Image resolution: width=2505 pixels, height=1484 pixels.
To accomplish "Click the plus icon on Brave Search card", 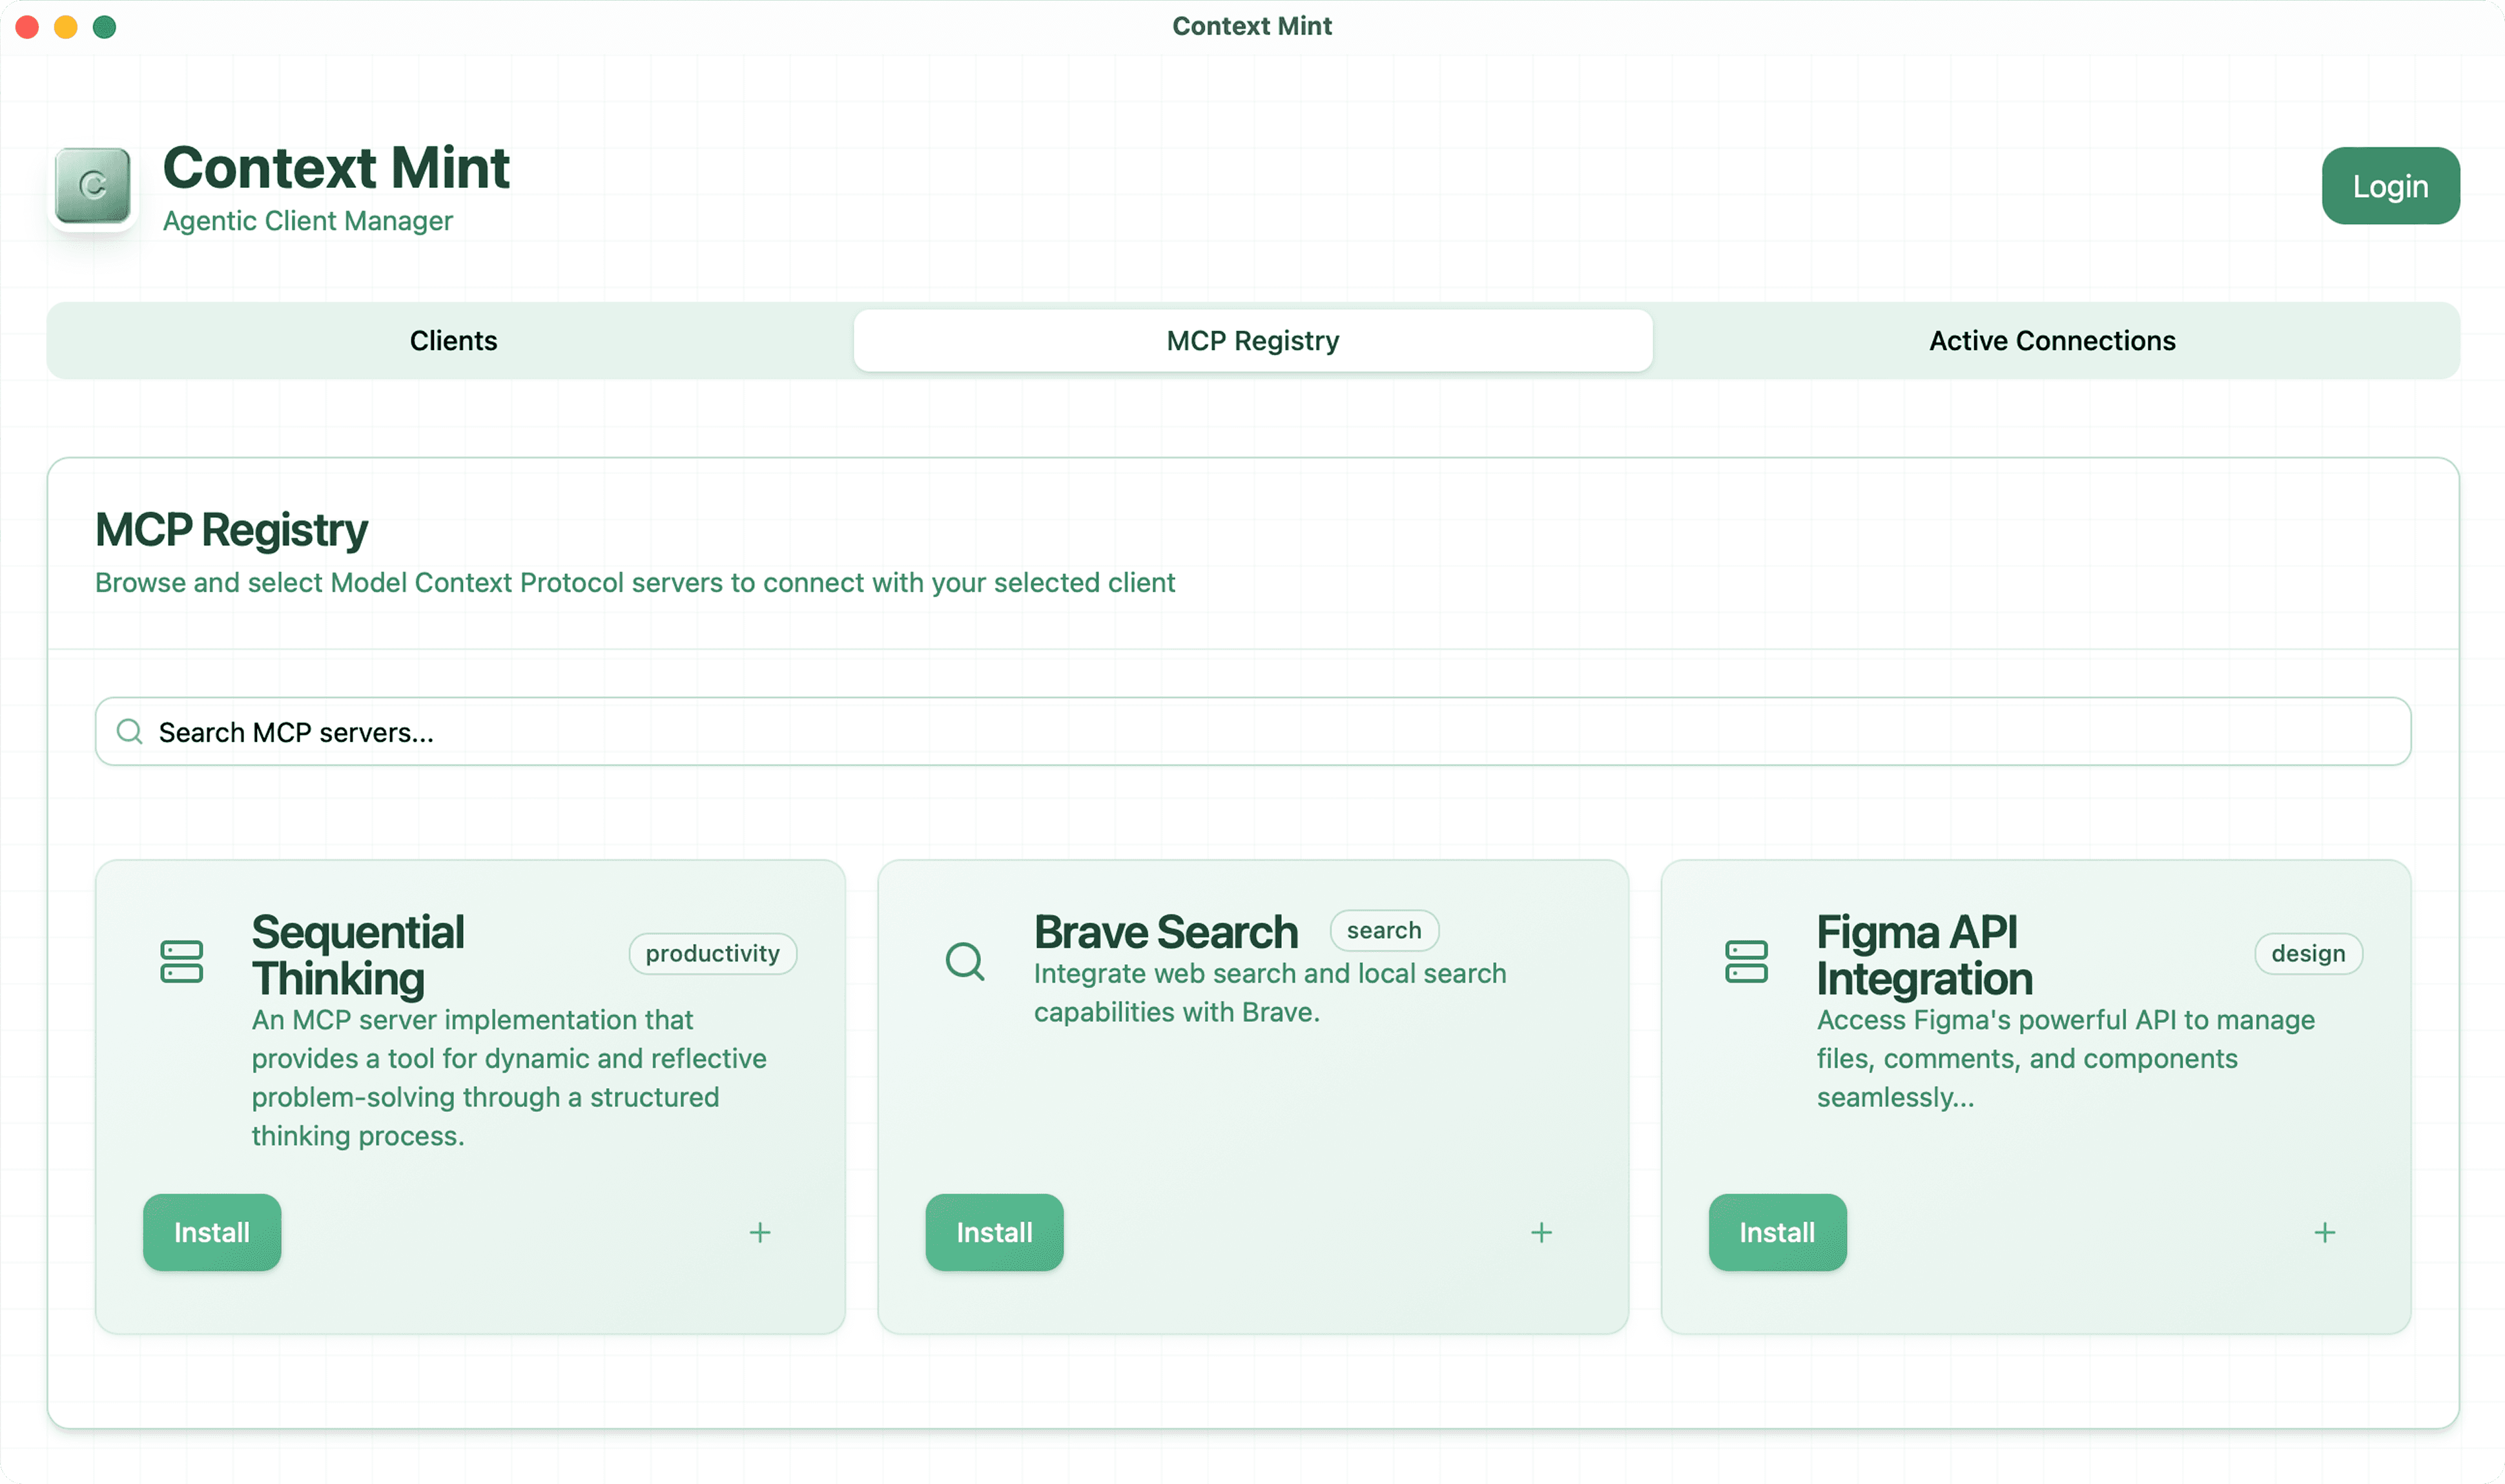I will tap(1542, 1232).
